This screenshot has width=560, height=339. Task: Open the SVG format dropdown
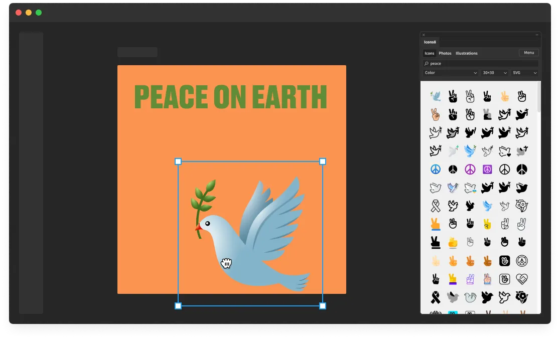point(524,73)
